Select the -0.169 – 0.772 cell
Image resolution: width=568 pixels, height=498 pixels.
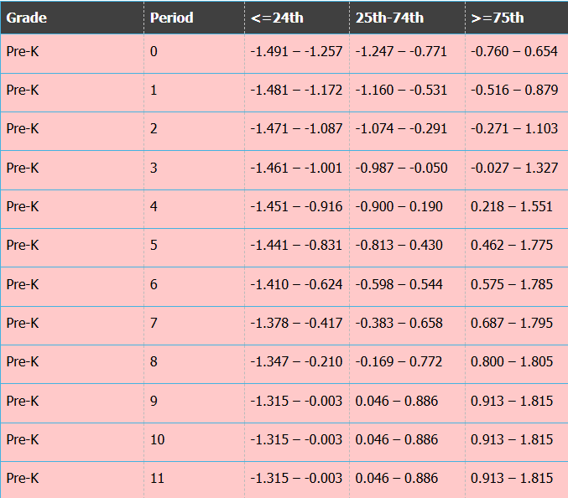[x=399, y=361]
